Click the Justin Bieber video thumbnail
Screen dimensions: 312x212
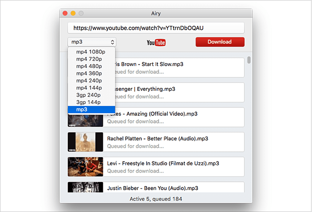point(86,187)
